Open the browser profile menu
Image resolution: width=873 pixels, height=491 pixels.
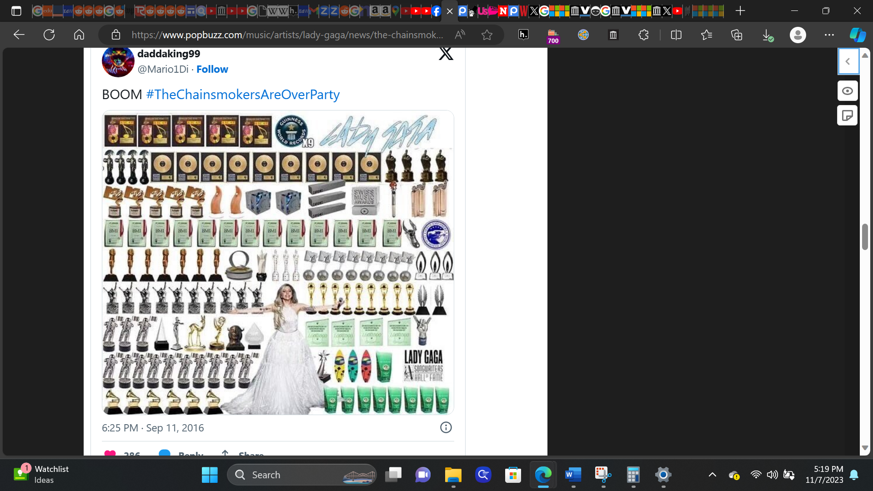pos(798,35)
